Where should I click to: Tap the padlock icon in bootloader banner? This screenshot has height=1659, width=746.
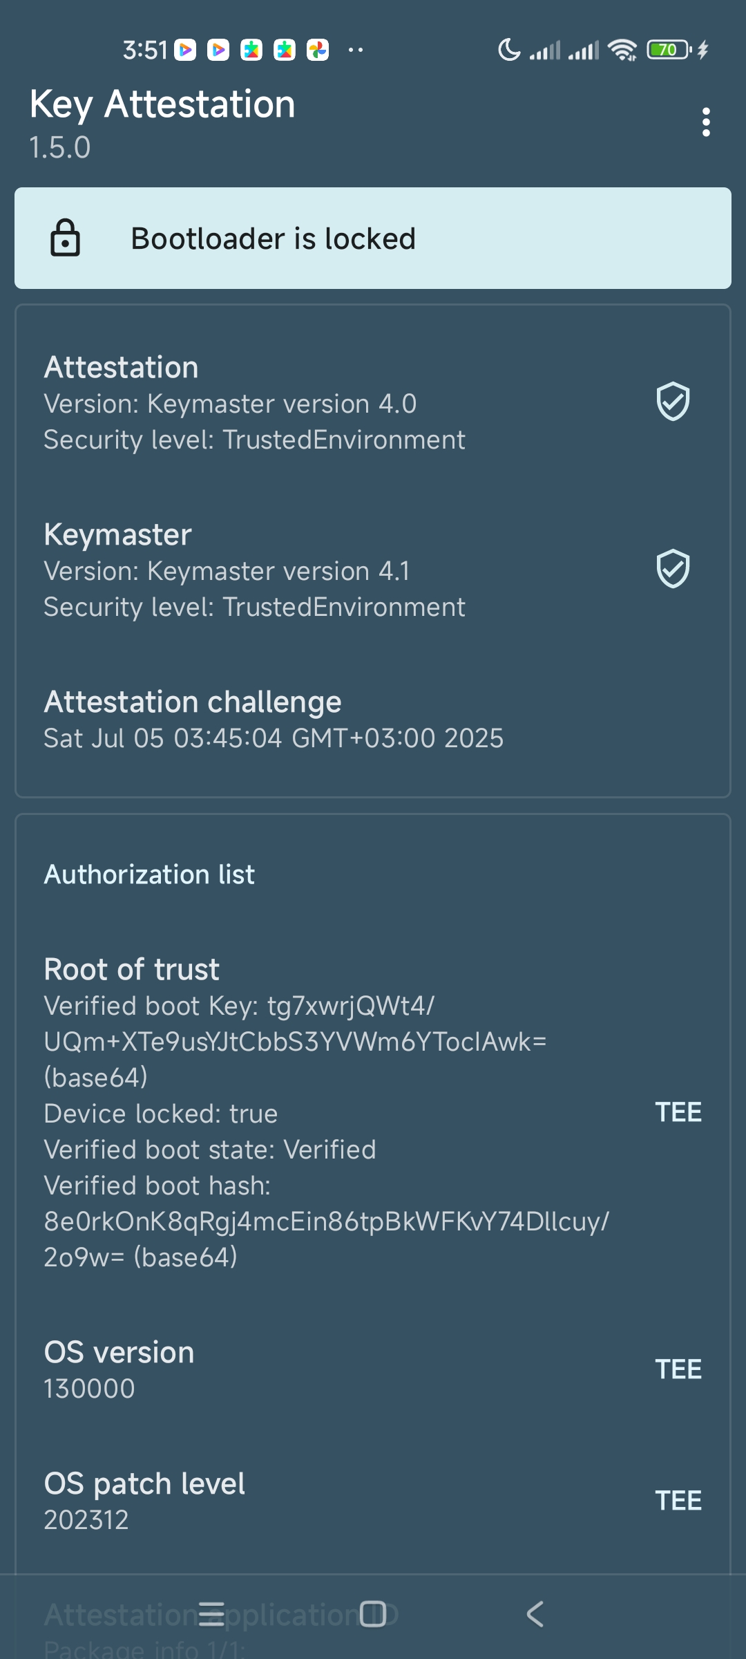coord(66,238)
